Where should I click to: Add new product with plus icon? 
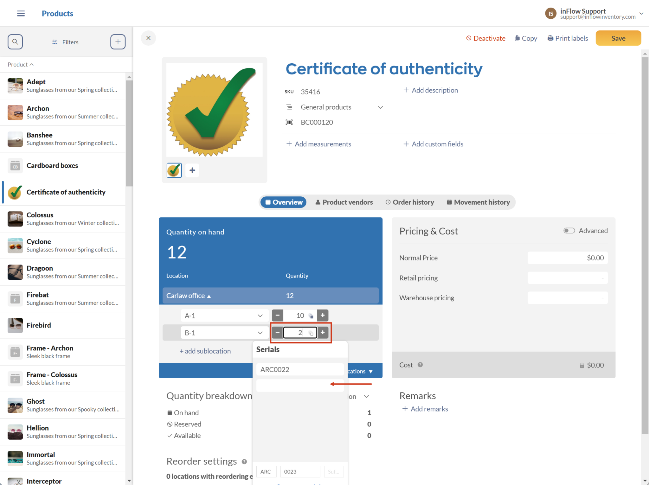click(x=118, y=42)
